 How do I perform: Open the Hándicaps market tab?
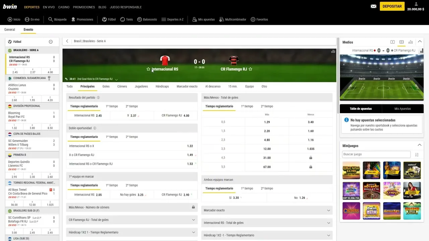[x=162, y=86]
